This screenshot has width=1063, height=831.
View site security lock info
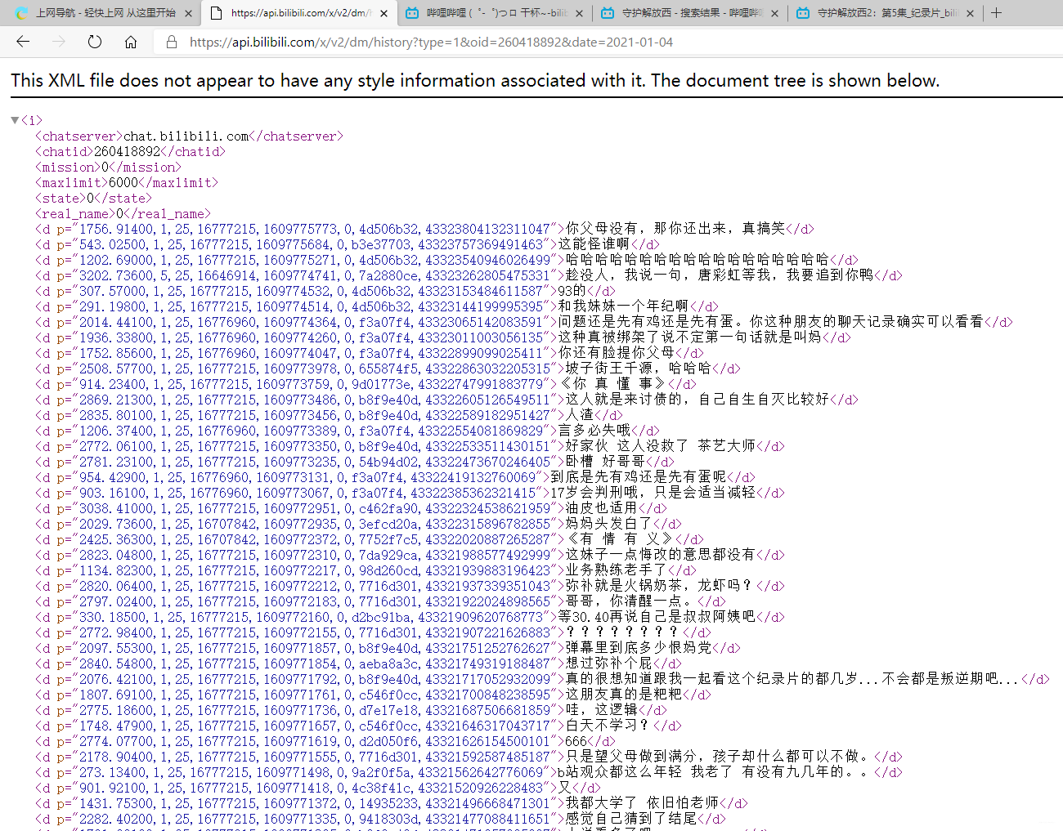(x=172, y=42)
